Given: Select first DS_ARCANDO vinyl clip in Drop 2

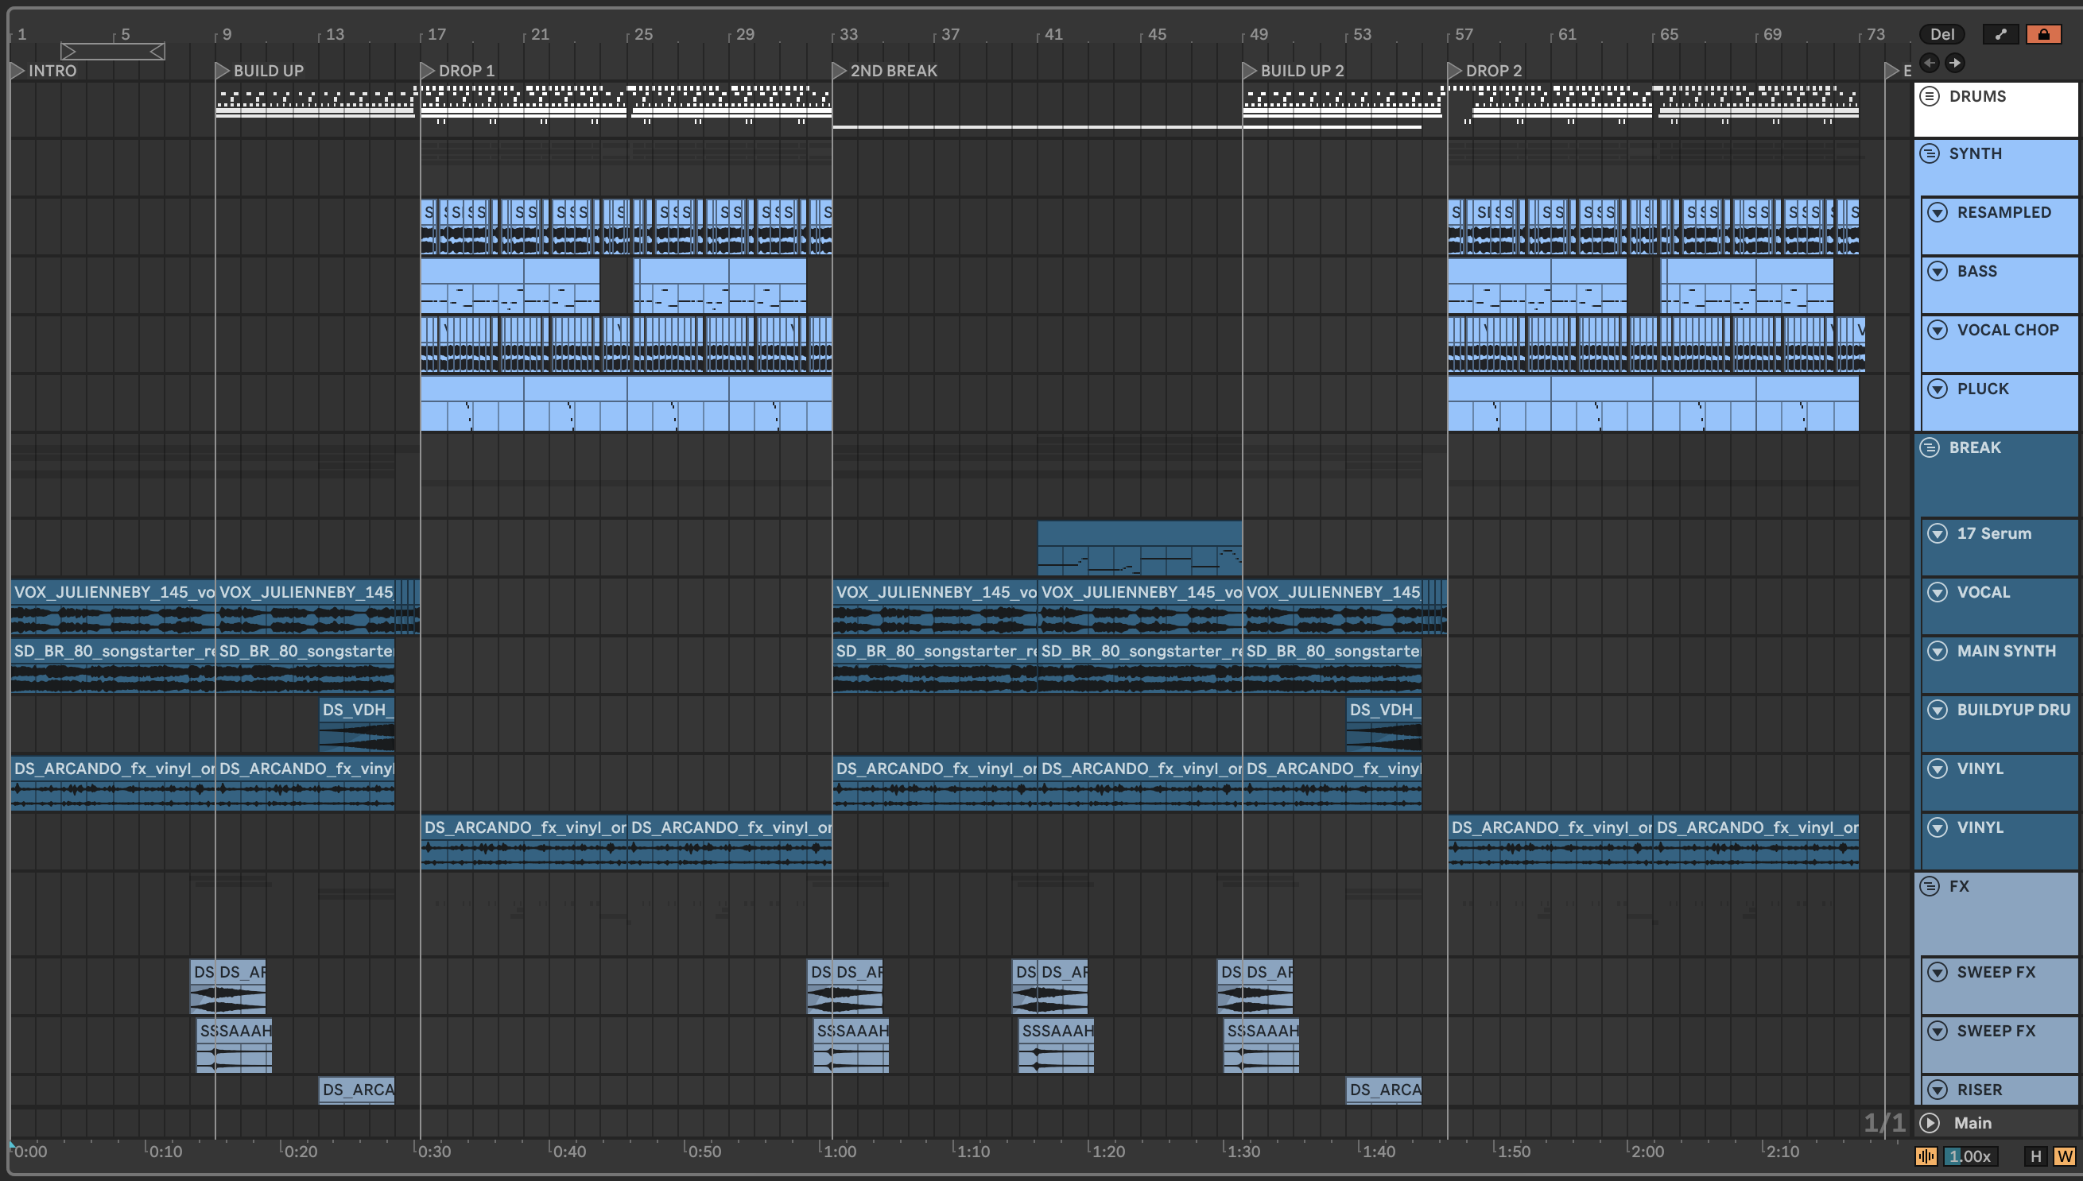Looking at the screenshot, I should [1550, 841].
